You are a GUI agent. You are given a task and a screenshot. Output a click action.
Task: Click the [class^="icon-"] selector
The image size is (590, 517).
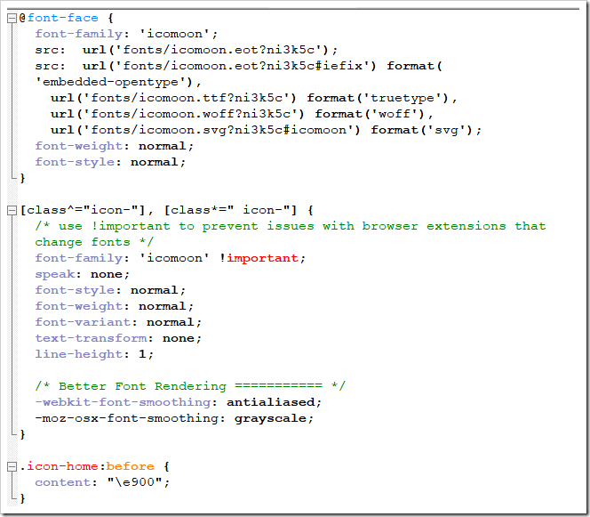coord(83,210)
